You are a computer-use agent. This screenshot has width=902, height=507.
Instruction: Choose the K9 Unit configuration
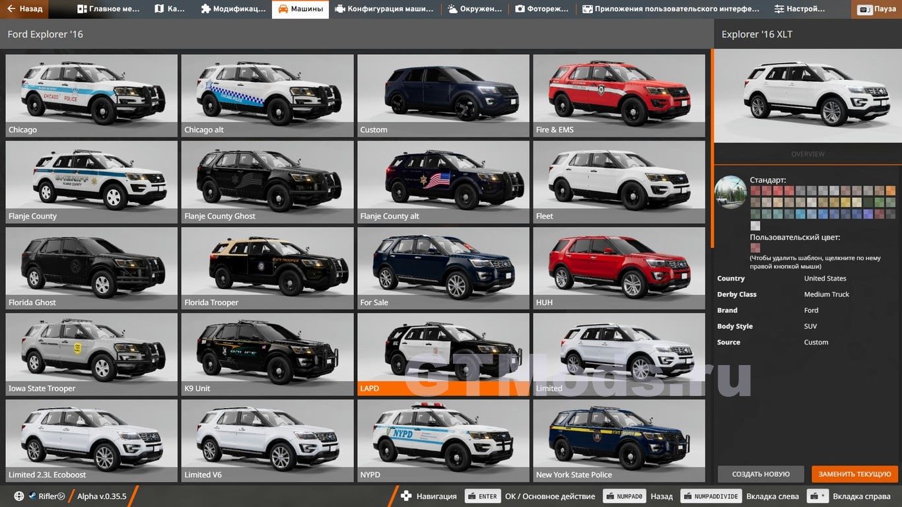point(267,355)
